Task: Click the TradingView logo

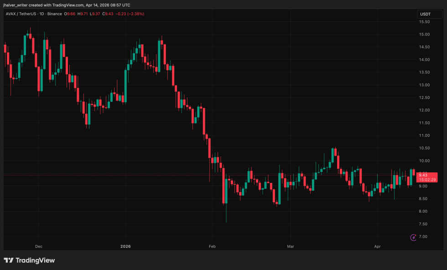Action: [29, 260]
